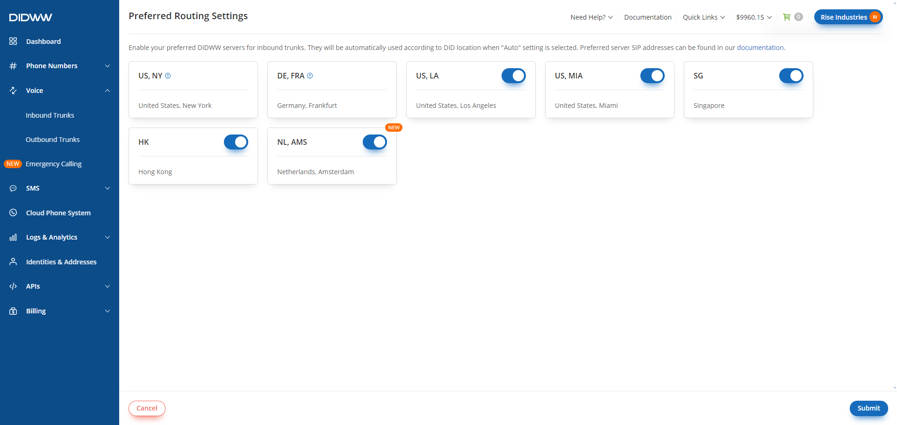Viewport: 897px width, 425px height.
Task: Open the $9960.15 balance dropdown
Action: (754, 17)
